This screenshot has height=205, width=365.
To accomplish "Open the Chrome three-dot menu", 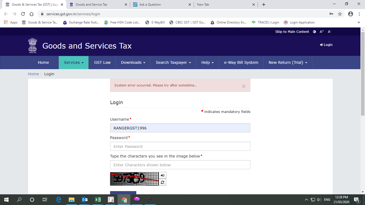I will (359, 14).
